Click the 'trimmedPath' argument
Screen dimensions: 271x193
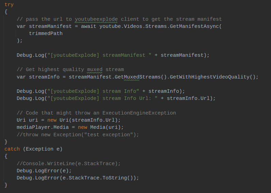[46, 33]
